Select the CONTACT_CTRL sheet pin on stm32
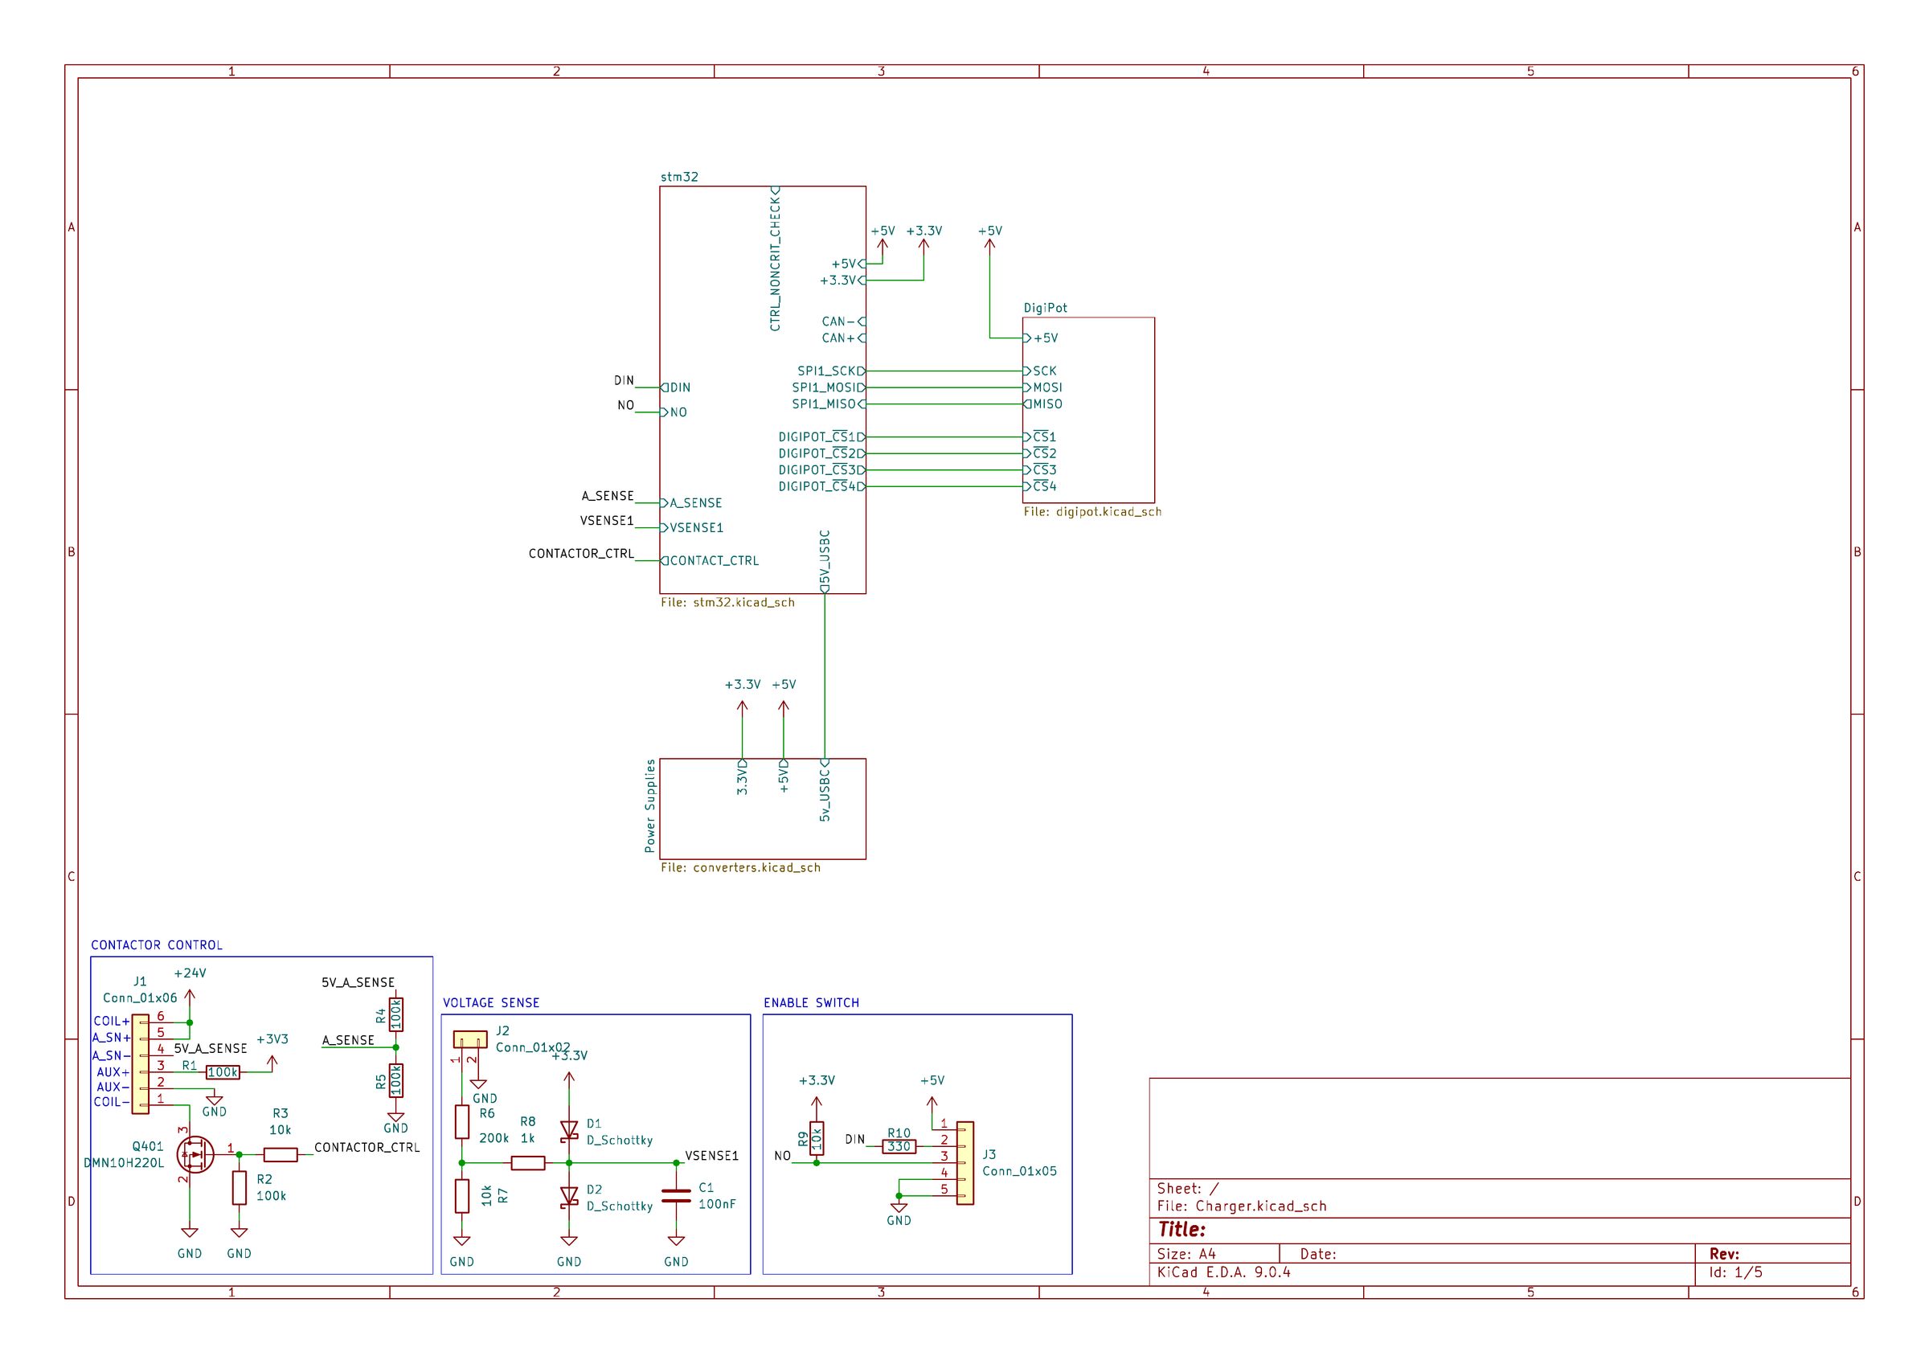Image resolution: width=1929 pixels, height=1364 pixels. [x=710, y=560]
